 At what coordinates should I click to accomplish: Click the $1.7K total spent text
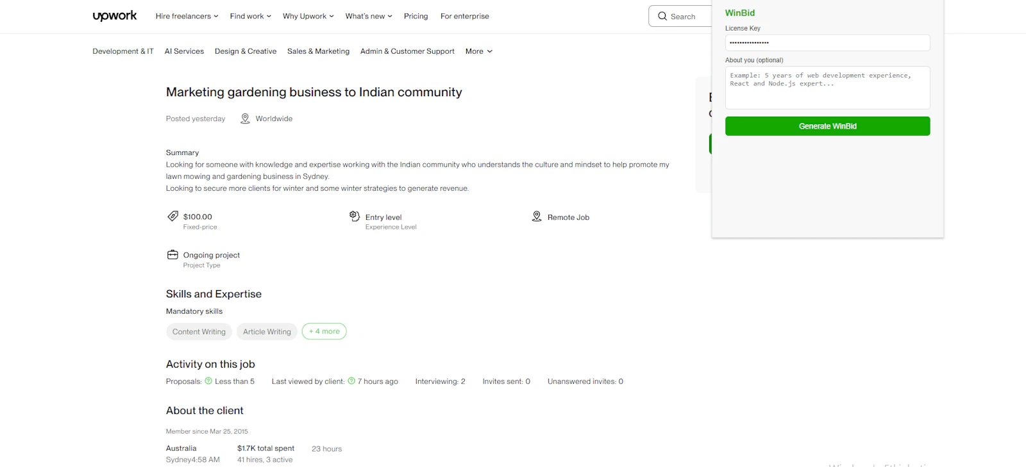(266, 448)
